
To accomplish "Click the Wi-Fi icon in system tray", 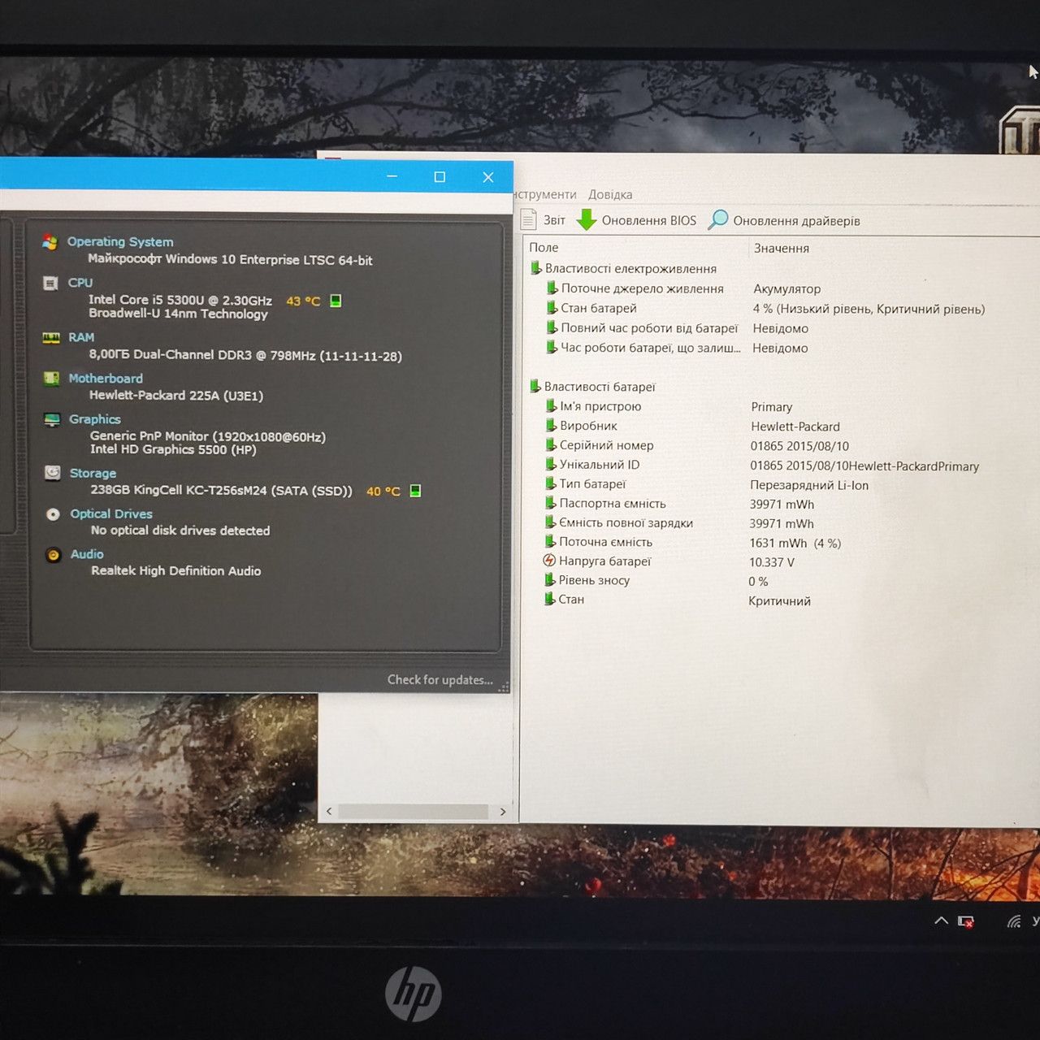I will tap(1014, 921).
